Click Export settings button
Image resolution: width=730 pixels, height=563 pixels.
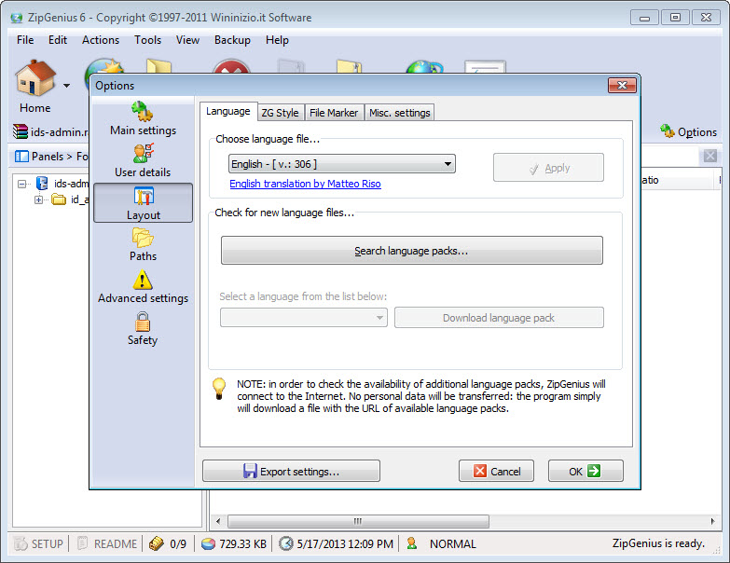pyautogui.click(x=291, y=471)
